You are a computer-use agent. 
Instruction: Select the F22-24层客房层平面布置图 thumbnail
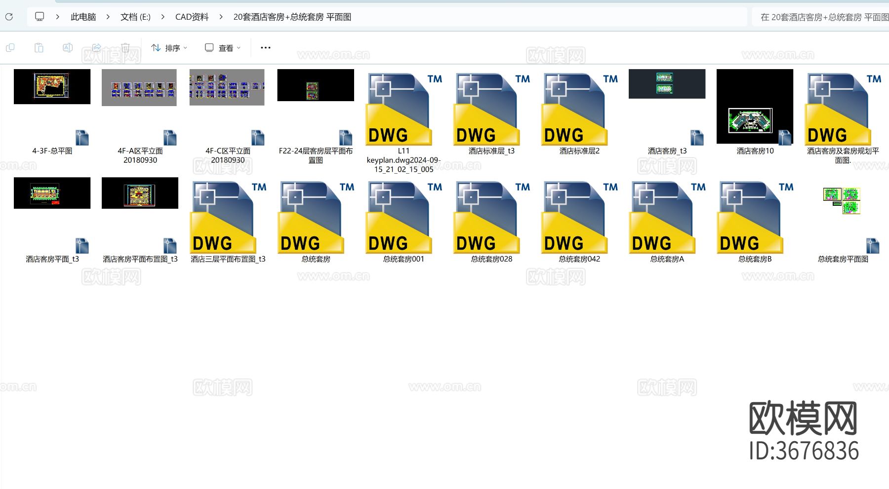[x=316, y=85]
